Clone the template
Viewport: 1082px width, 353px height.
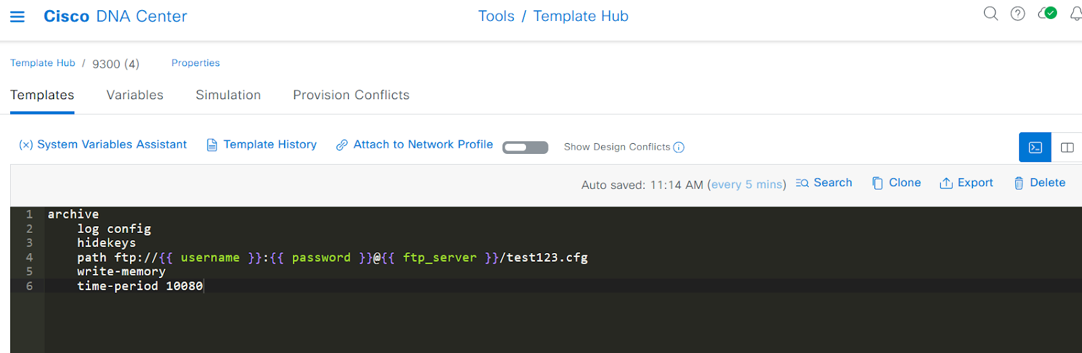pos(897,183)
